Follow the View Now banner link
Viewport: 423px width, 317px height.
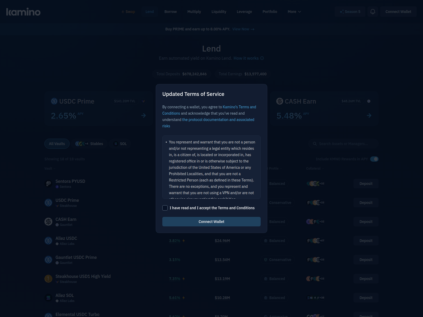point(243,29)
